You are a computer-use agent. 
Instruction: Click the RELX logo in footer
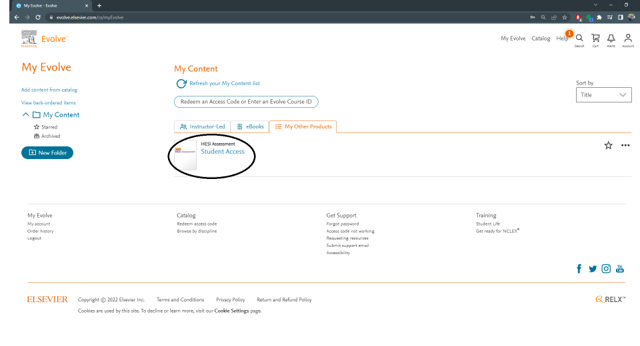610,299
